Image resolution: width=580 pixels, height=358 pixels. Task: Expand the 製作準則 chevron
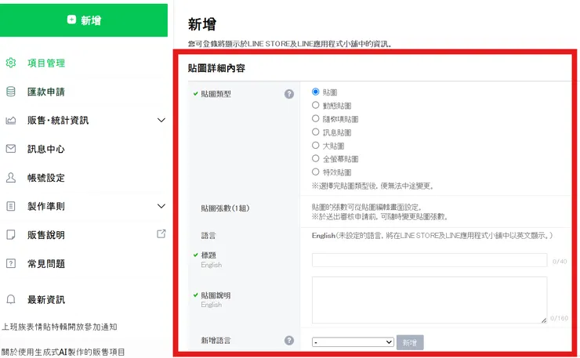tap(161, 206)
